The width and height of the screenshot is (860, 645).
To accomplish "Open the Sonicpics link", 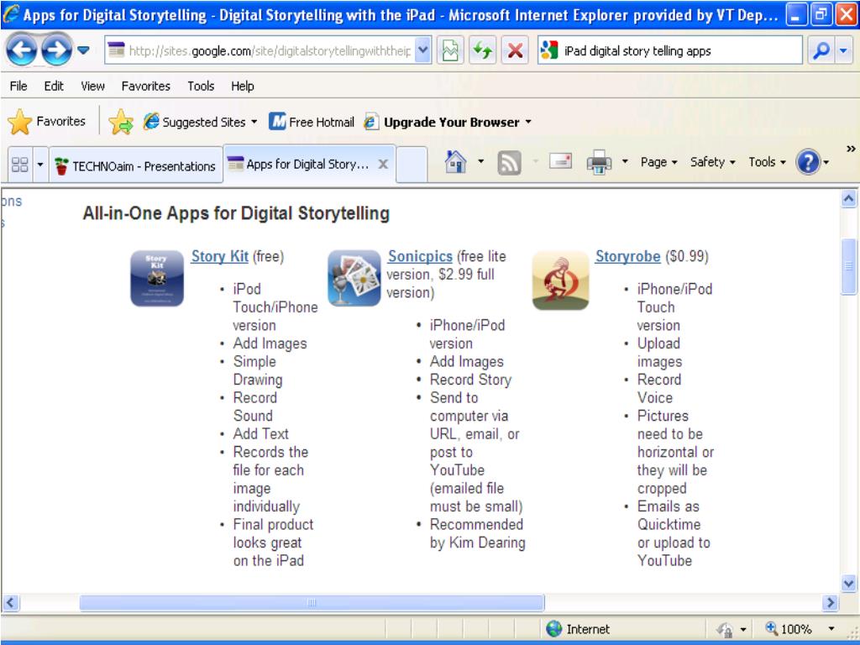I will [420, 256].
